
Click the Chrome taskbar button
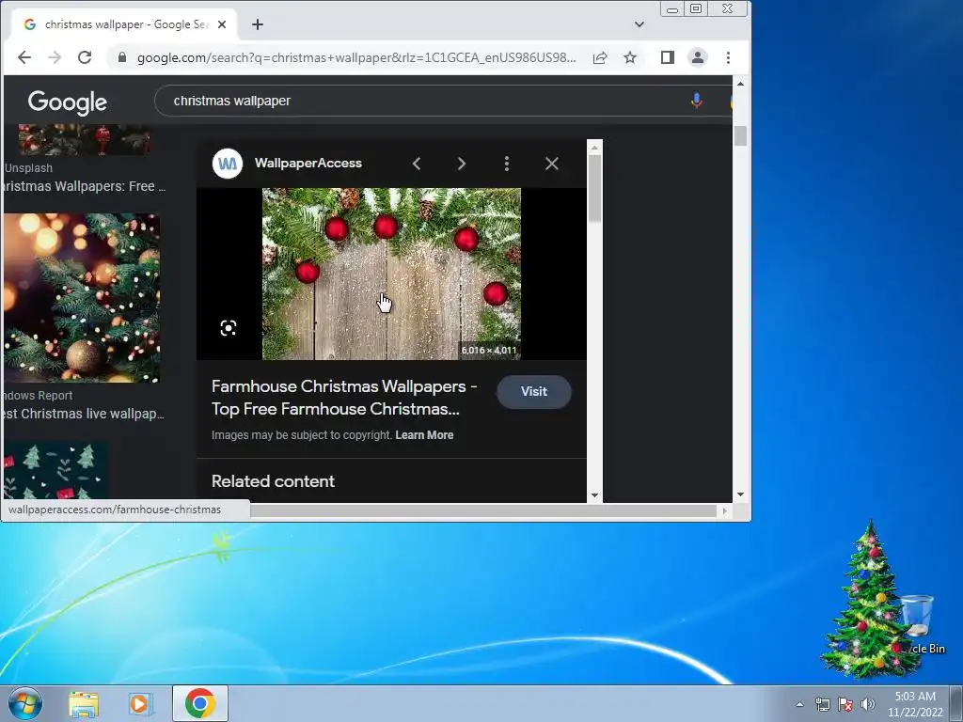coord(200,703)
